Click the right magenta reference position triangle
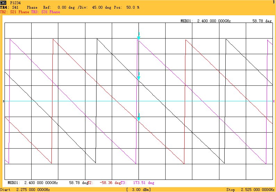This screenshot has width=276, height=192. click(274, 101)
